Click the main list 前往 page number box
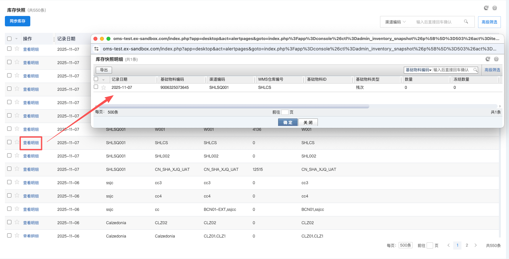 (430, 245)
